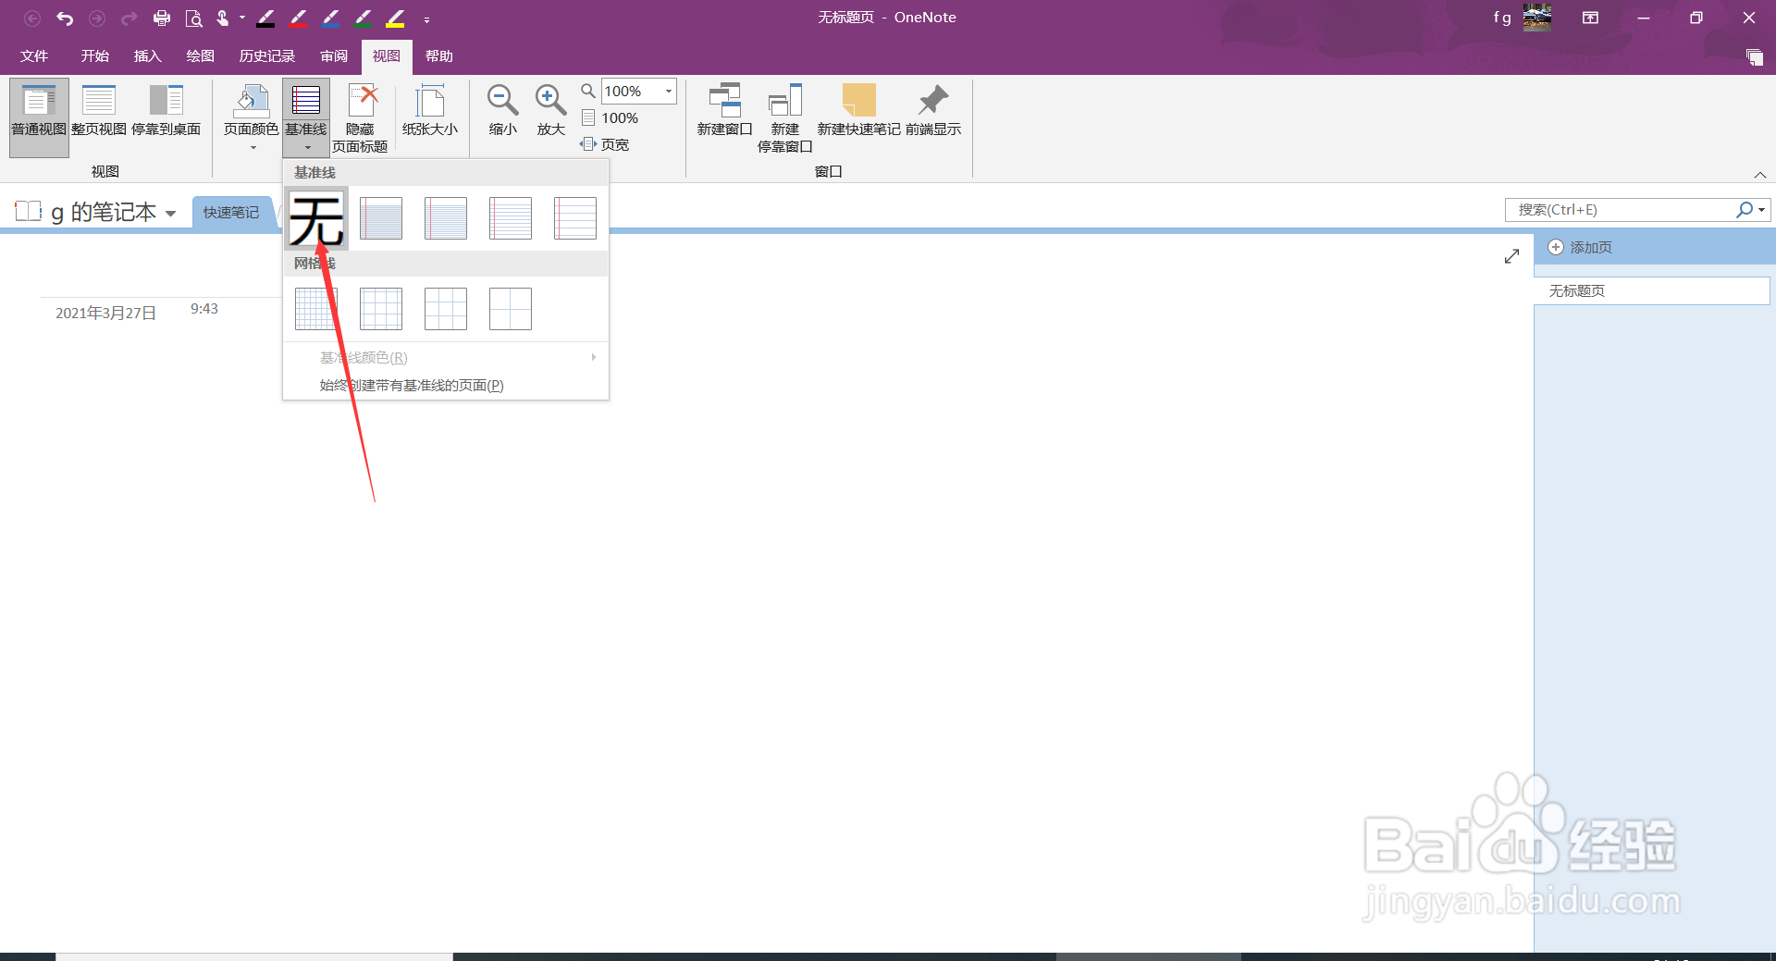1776x961 pixels.
Task: Choose wide ruled lines style thumbnail
Action: pyautogui.click(x=575, y=218)
